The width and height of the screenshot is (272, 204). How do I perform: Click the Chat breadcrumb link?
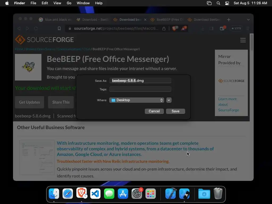87,49
